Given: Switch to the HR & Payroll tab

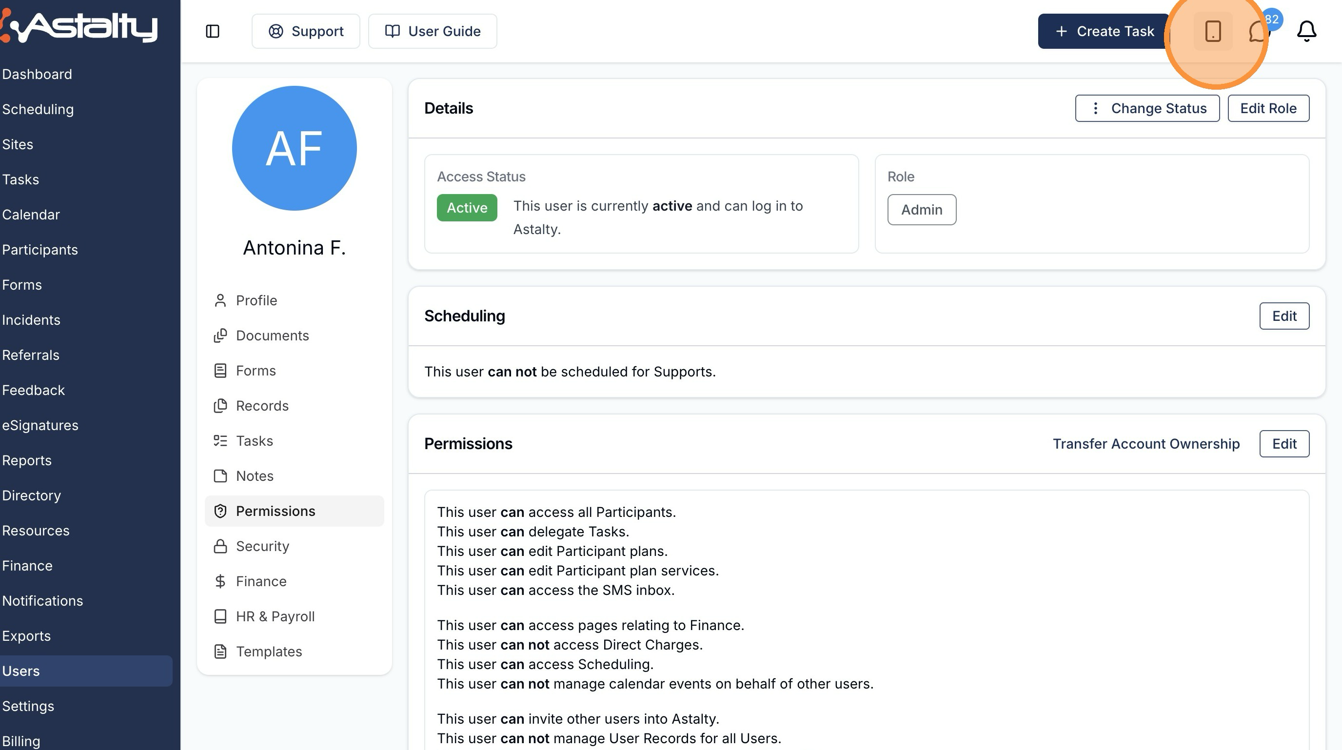Looking at the screenshot, I should click(295, 617).
